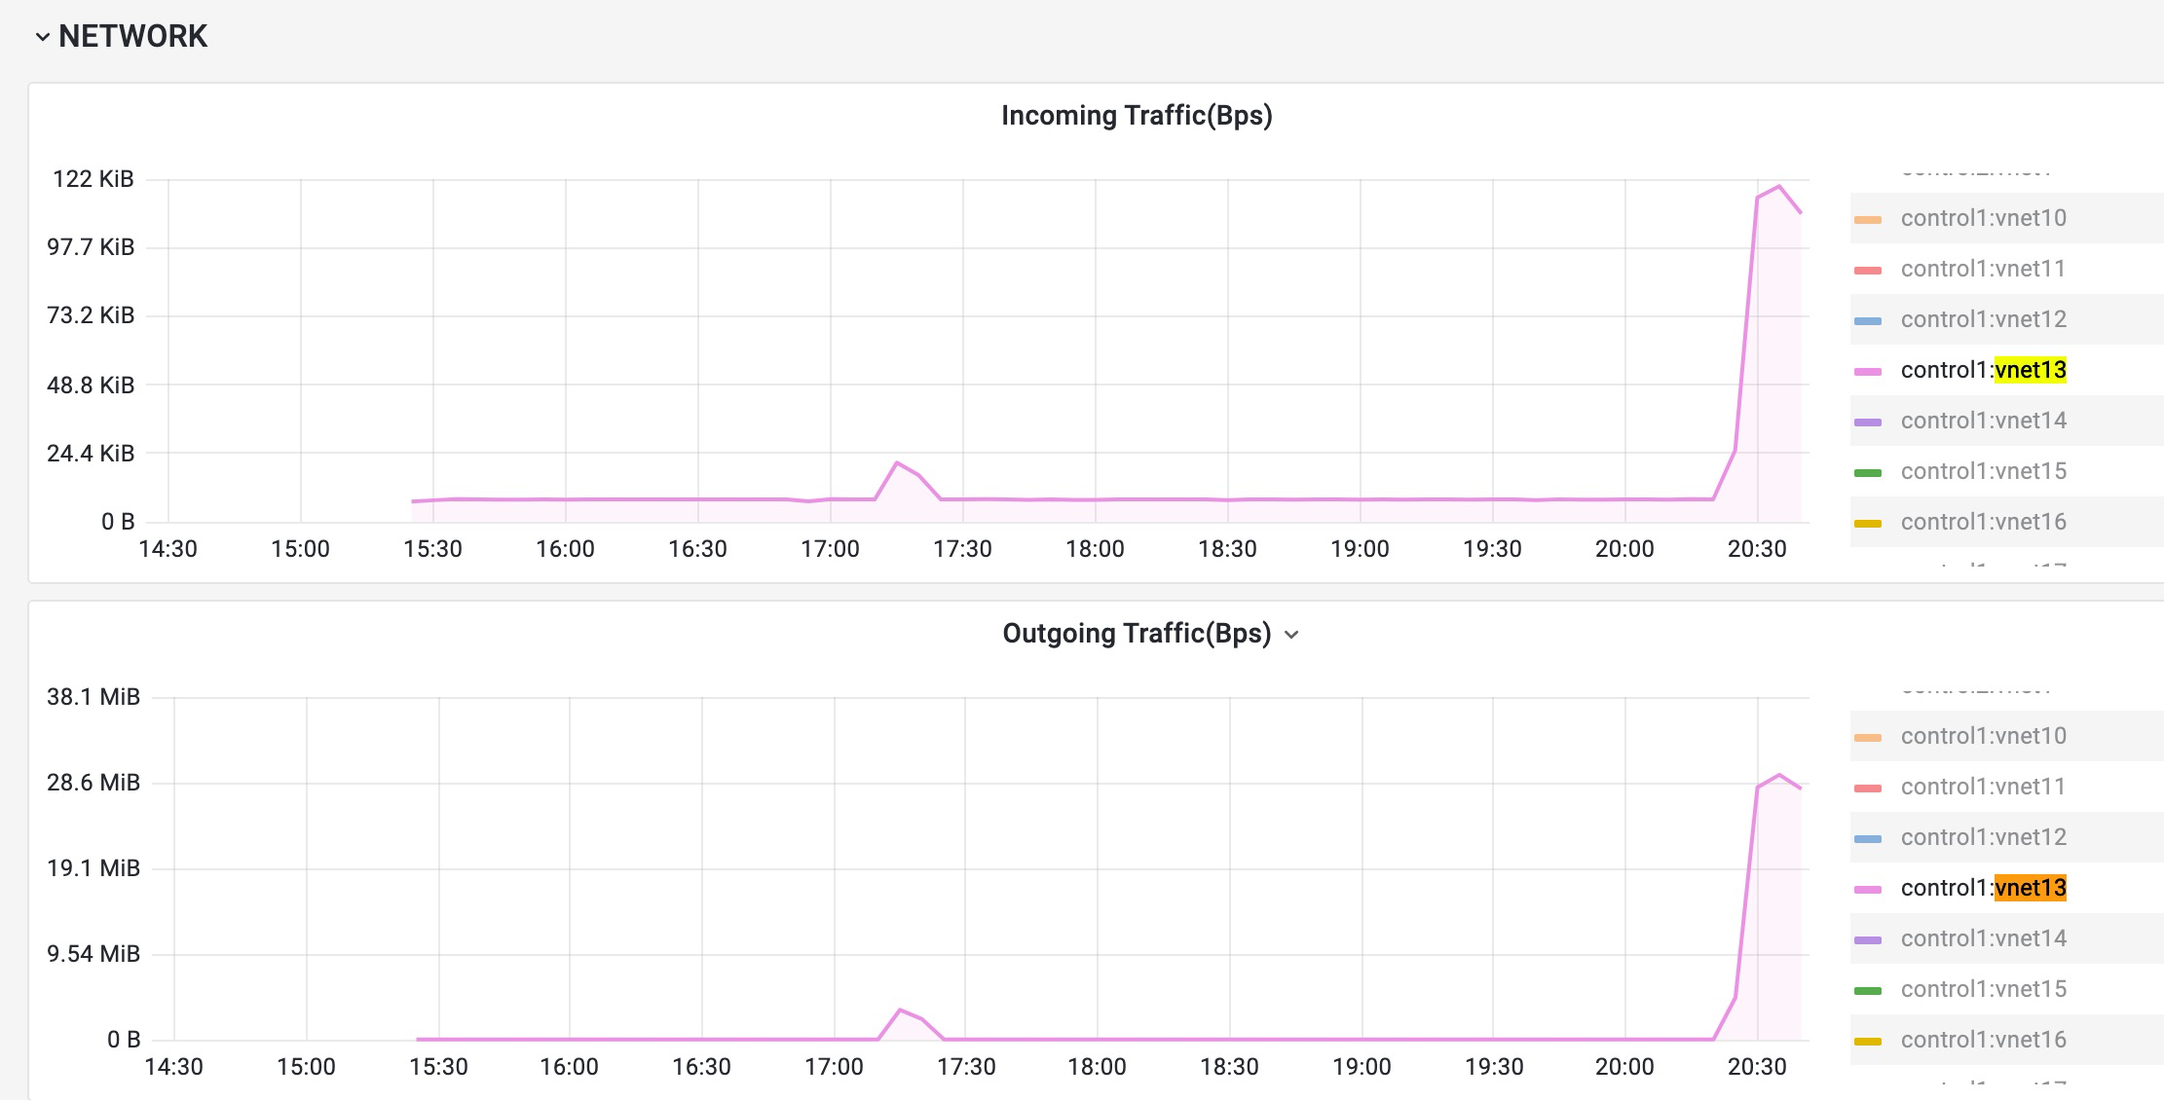2164x1102 pixels.
Task: Click vnet16 yellow swatch in Outgoing legend
Action: [x=1867, y=1041]
